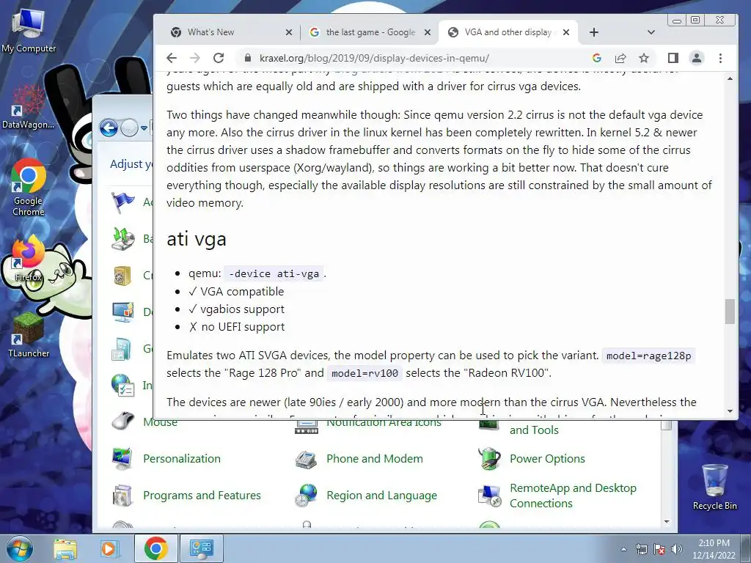Open My Computer desktop icon
Screen dimensions: 751x563
(29, 32)
